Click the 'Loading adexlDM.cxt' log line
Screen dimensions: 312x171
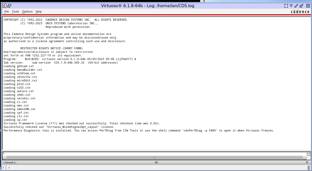coord(19,109)
